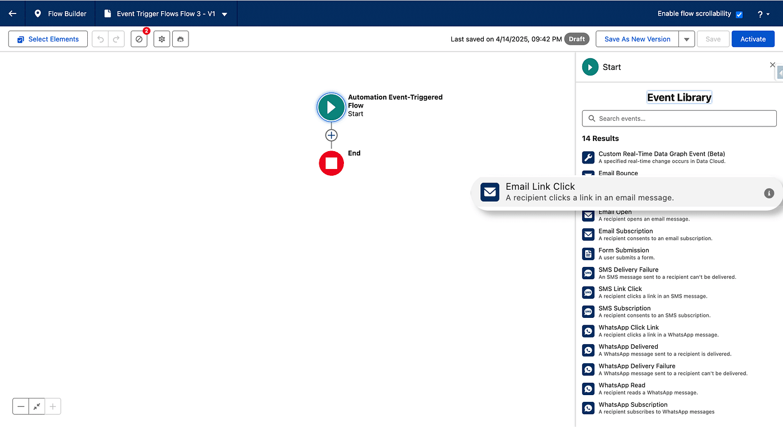Open the help question mark menu

tap(763, 14)
